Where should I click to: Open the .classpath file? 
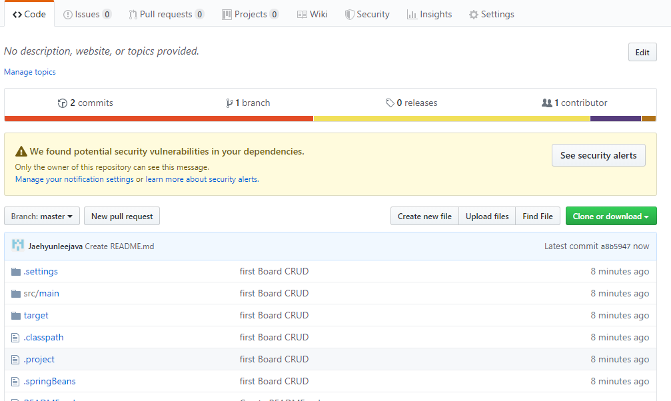coord(44,337)
